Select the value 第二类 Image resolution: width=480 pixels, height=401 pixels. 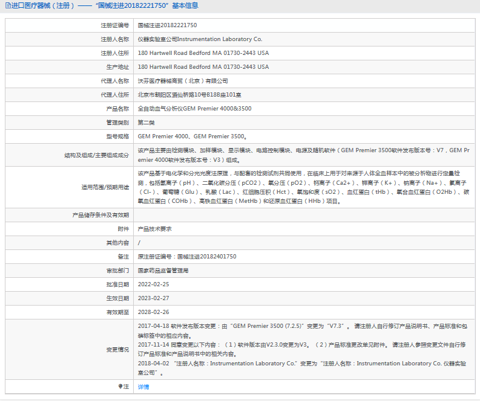coord(146,123)
